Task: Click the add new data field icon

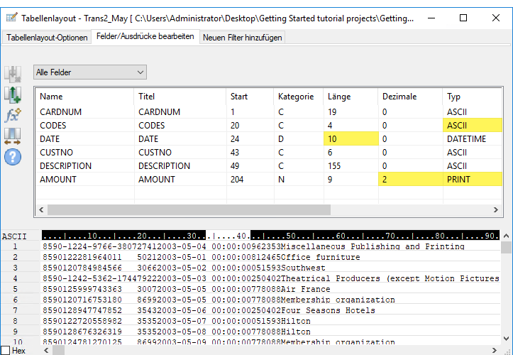Action: pyautogui.click(x=13, y=94)
